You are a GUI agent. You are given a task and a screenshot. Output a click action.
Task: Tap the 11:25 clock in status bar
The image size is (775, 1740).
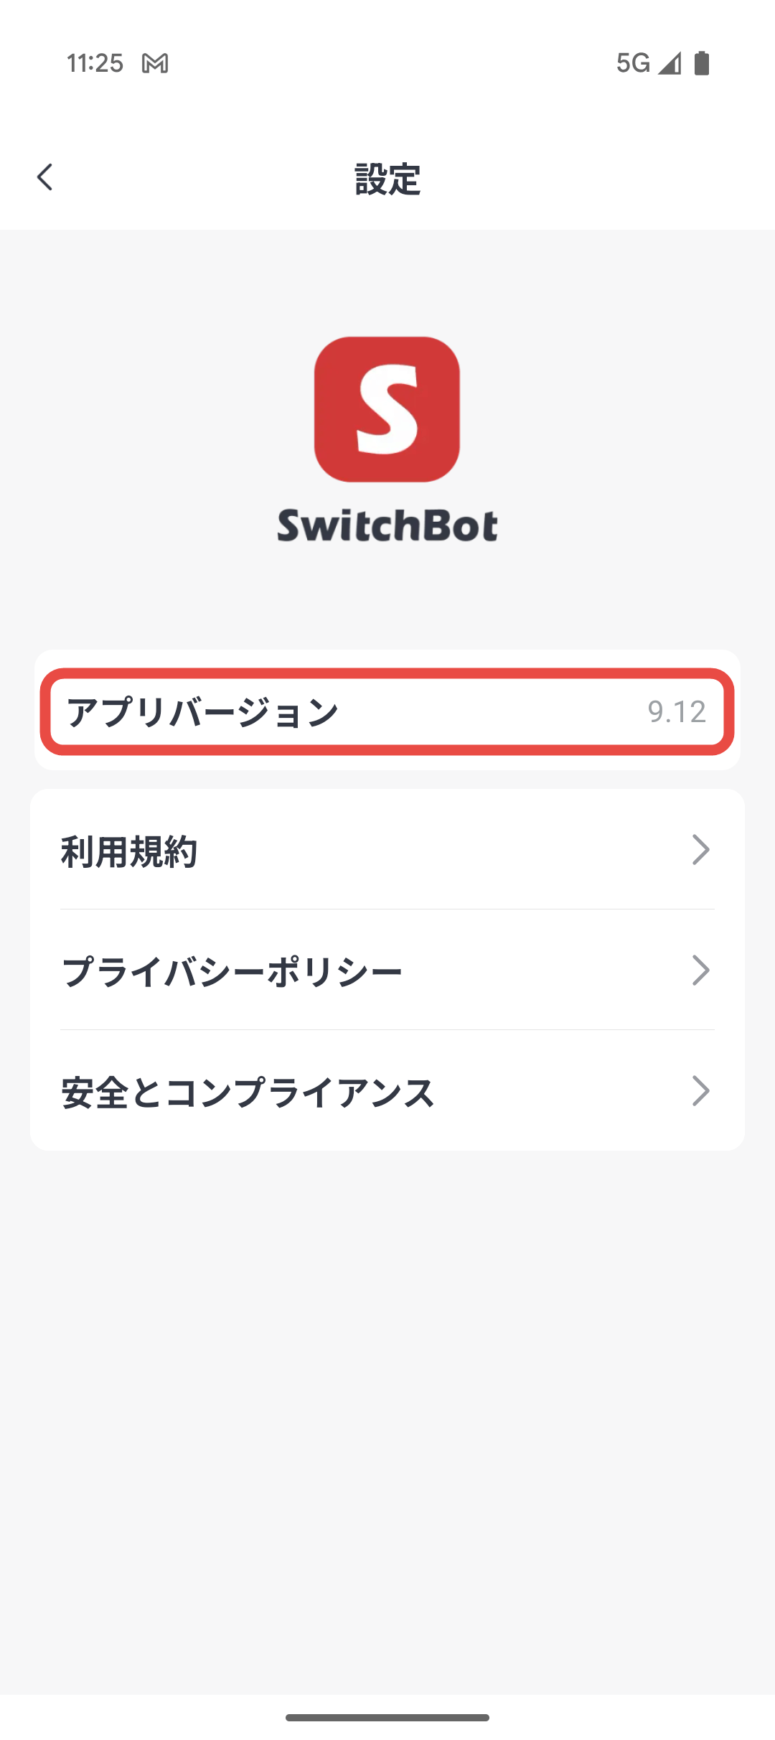95,63
